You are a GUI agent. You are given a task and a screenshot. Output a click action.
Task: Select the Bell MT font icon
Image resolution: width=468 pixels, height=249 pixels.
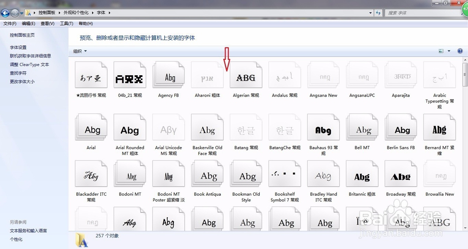[362, 127]
